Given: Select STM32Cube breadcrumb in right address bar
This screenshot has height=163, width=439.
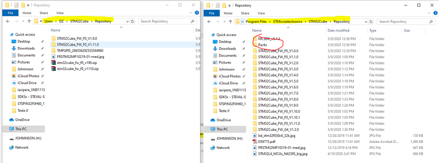Looking at the screenshot, I should tap(318, 21).
